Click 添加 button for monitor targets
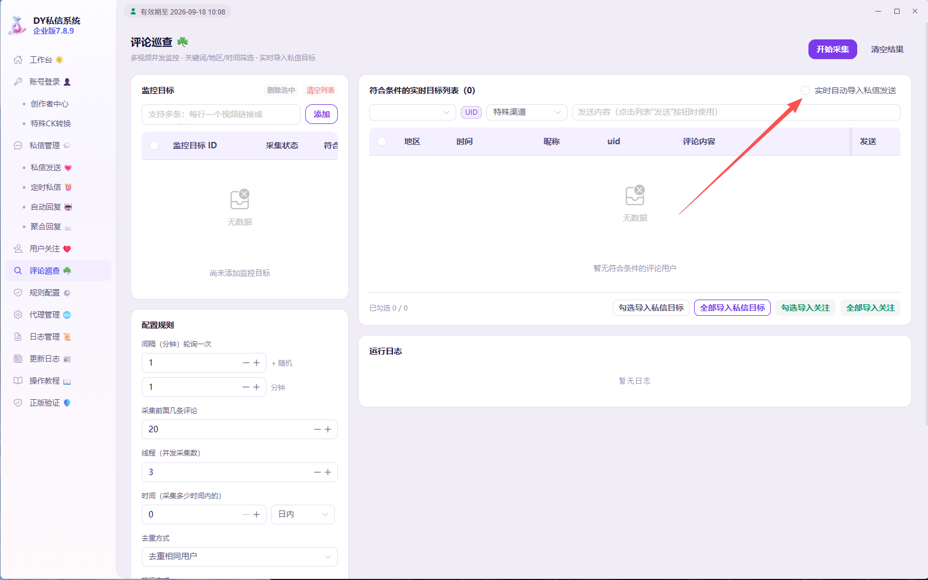This screenshot has width=928, height=580. (322, 114)
